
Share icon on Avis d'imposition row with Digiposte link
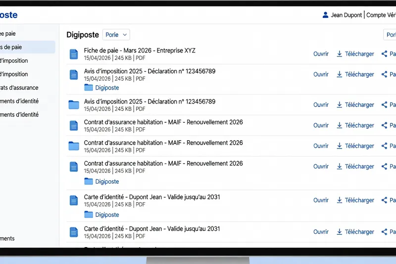pos(384,74)
